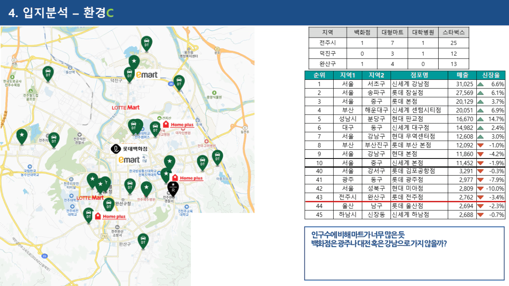Select the 롯데 광주점 store cell
Viewport: 509px width, 286px height.
point(419,180)
